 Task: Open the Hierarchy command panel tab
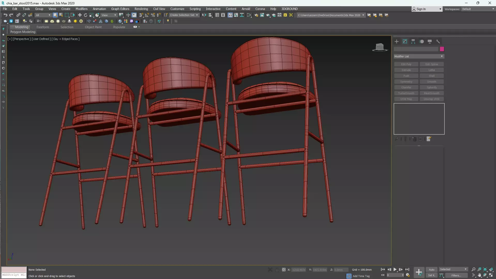tap(413, 41)
